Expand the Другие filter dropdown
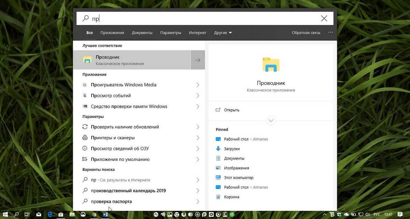 coord(223,33)
